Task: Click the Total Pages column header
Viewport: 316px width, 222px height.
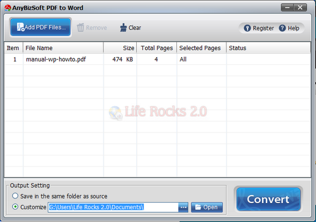Action: coord(157,48)
